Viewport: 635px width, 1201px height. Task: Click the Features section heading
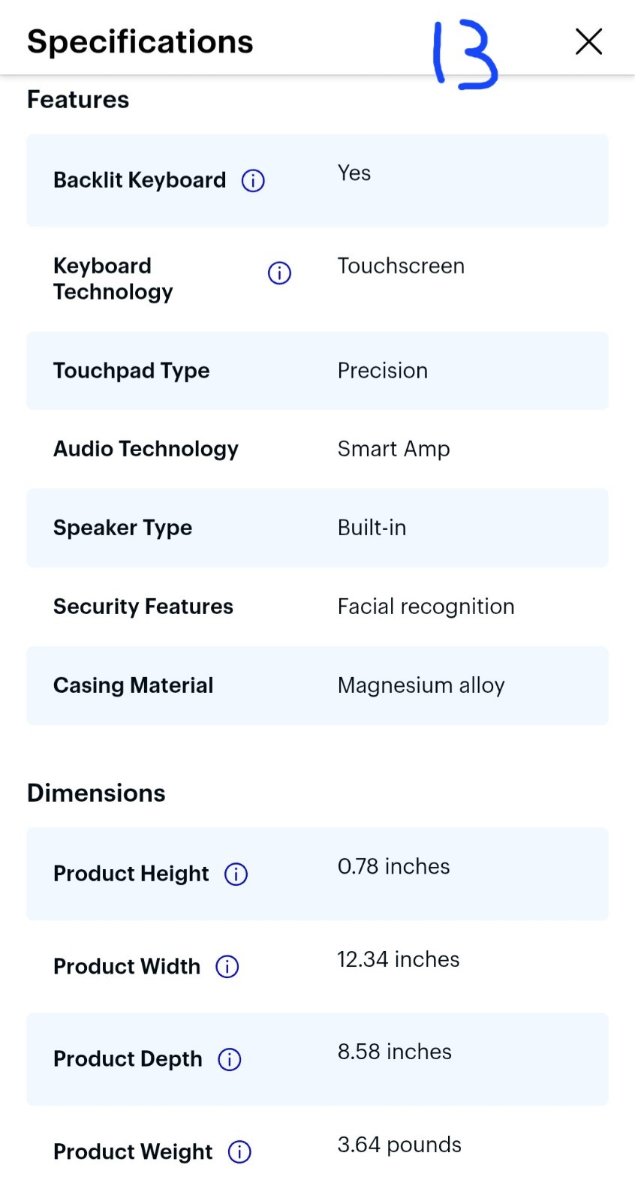coord(78,99)
